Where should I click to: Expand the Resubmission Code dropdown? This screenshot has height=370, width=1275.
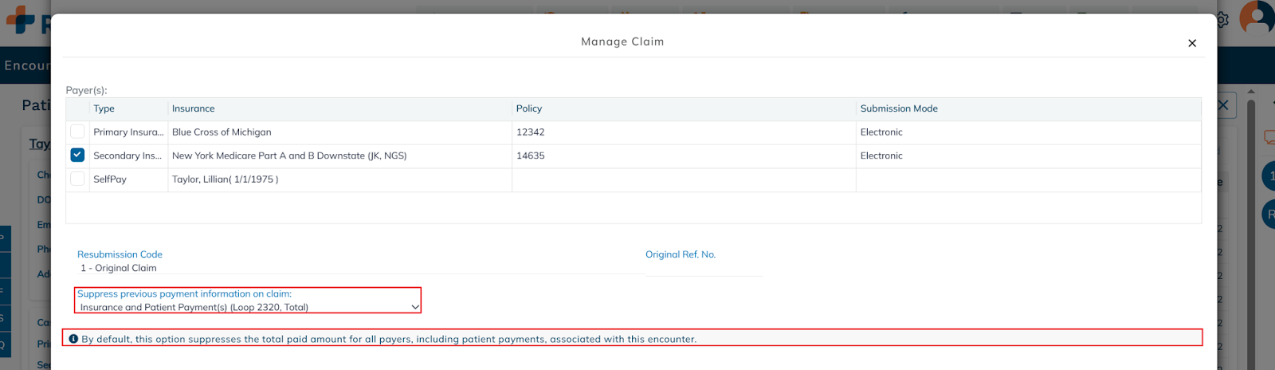tap(359, 268)
